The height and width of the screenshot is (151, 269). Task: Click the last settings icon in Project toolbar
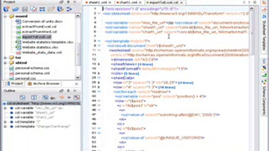pyautogui.click(x=69, y=9)
